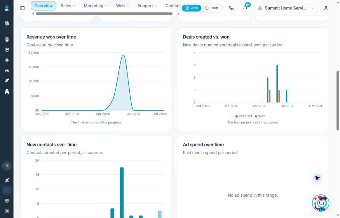Click the tallest Created bar in the deals chart
This screenshot has width=340, height=218.
[277, 84]
